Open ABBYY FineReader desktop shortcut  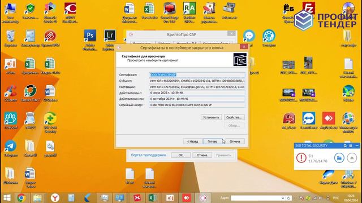pos(70,12)
